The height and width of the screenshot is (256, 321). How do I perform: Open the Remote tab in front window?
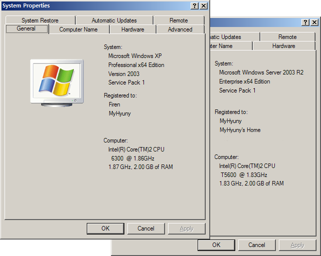(179, 20)
